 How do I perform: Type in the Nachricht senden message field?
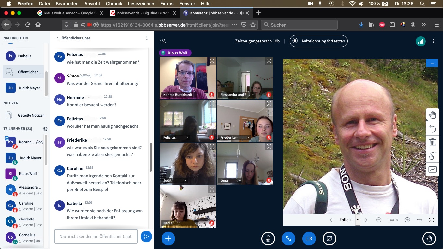click(96, 237)
